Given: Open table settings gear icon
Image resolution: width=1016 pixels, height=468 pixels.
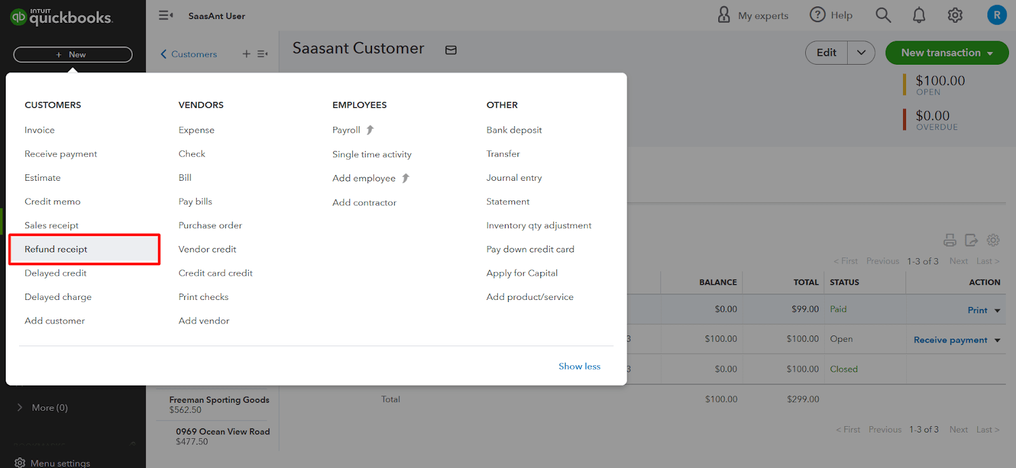Looking at the screenshot, I should click(993, 240).
